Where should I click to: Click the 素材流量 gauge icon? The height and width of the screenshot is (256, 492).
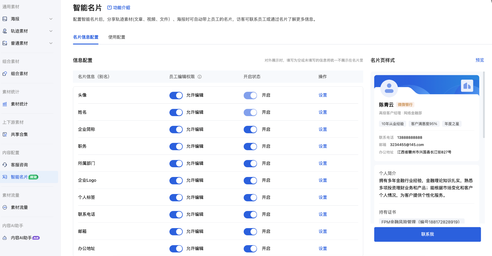coord(5,208)
